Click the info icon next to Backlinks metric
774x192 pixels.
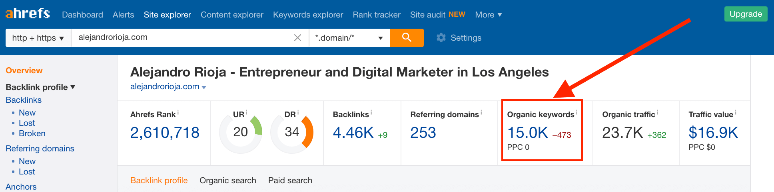click(371, 113)
